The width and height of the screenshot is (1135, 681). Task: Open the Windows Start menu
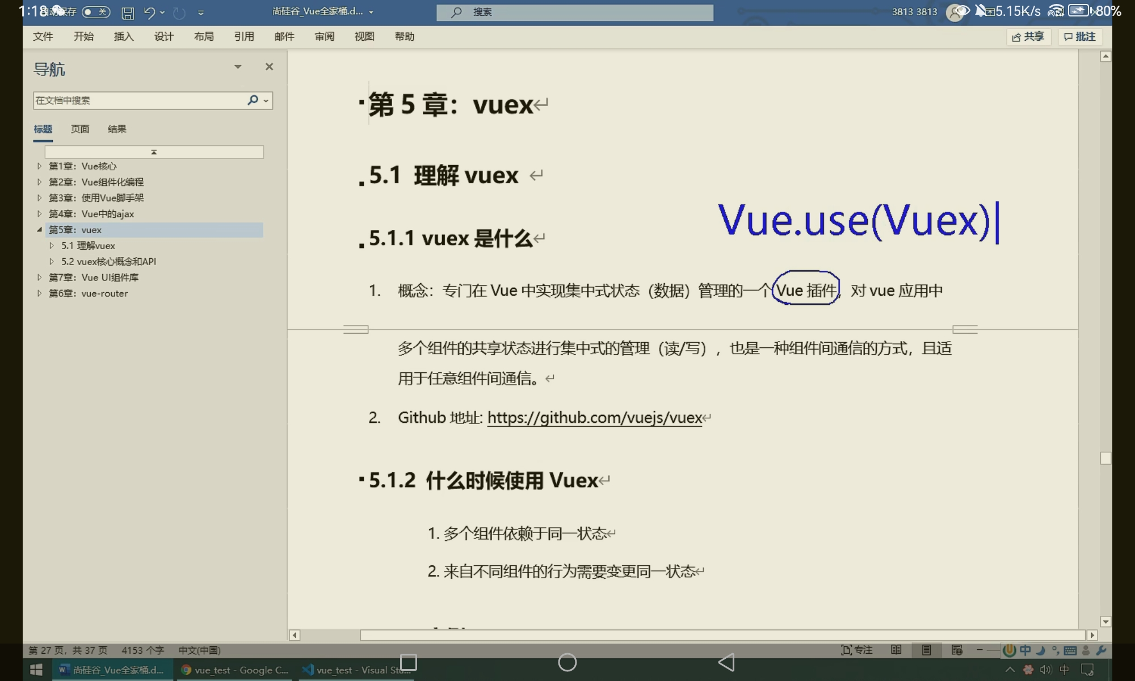coord(36,670)
